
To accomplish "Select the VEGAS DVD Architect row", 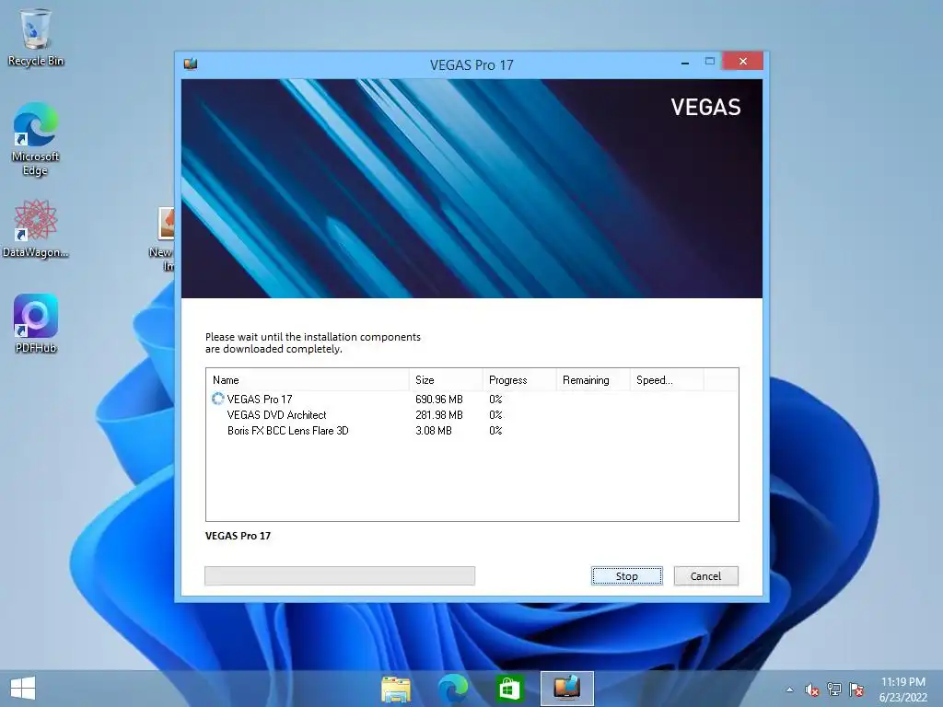I will click(x=472, y=415).
